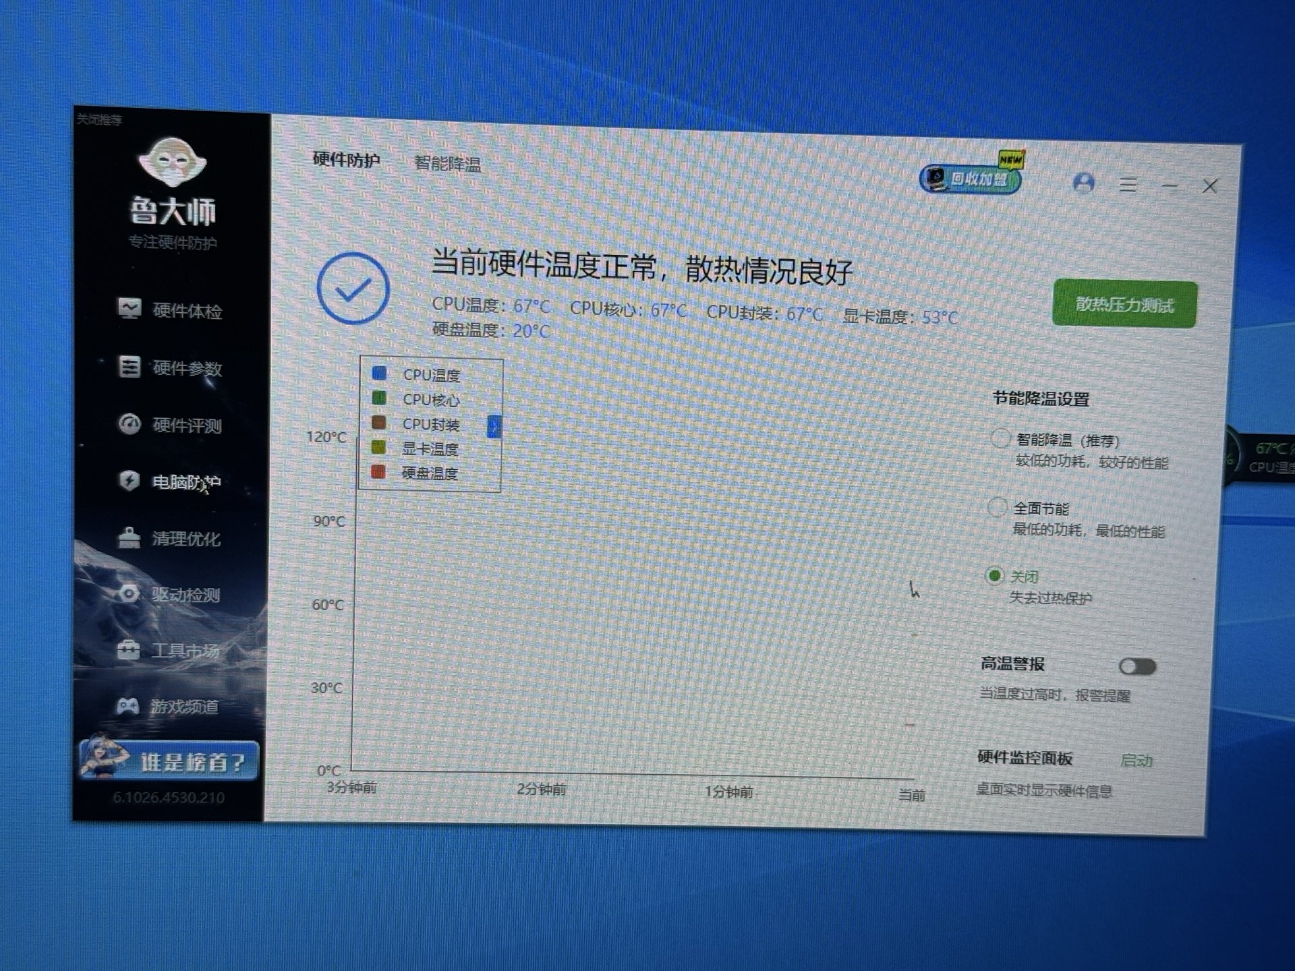
Task: Open 清理优化 cleanup icon
Action: 129,537
